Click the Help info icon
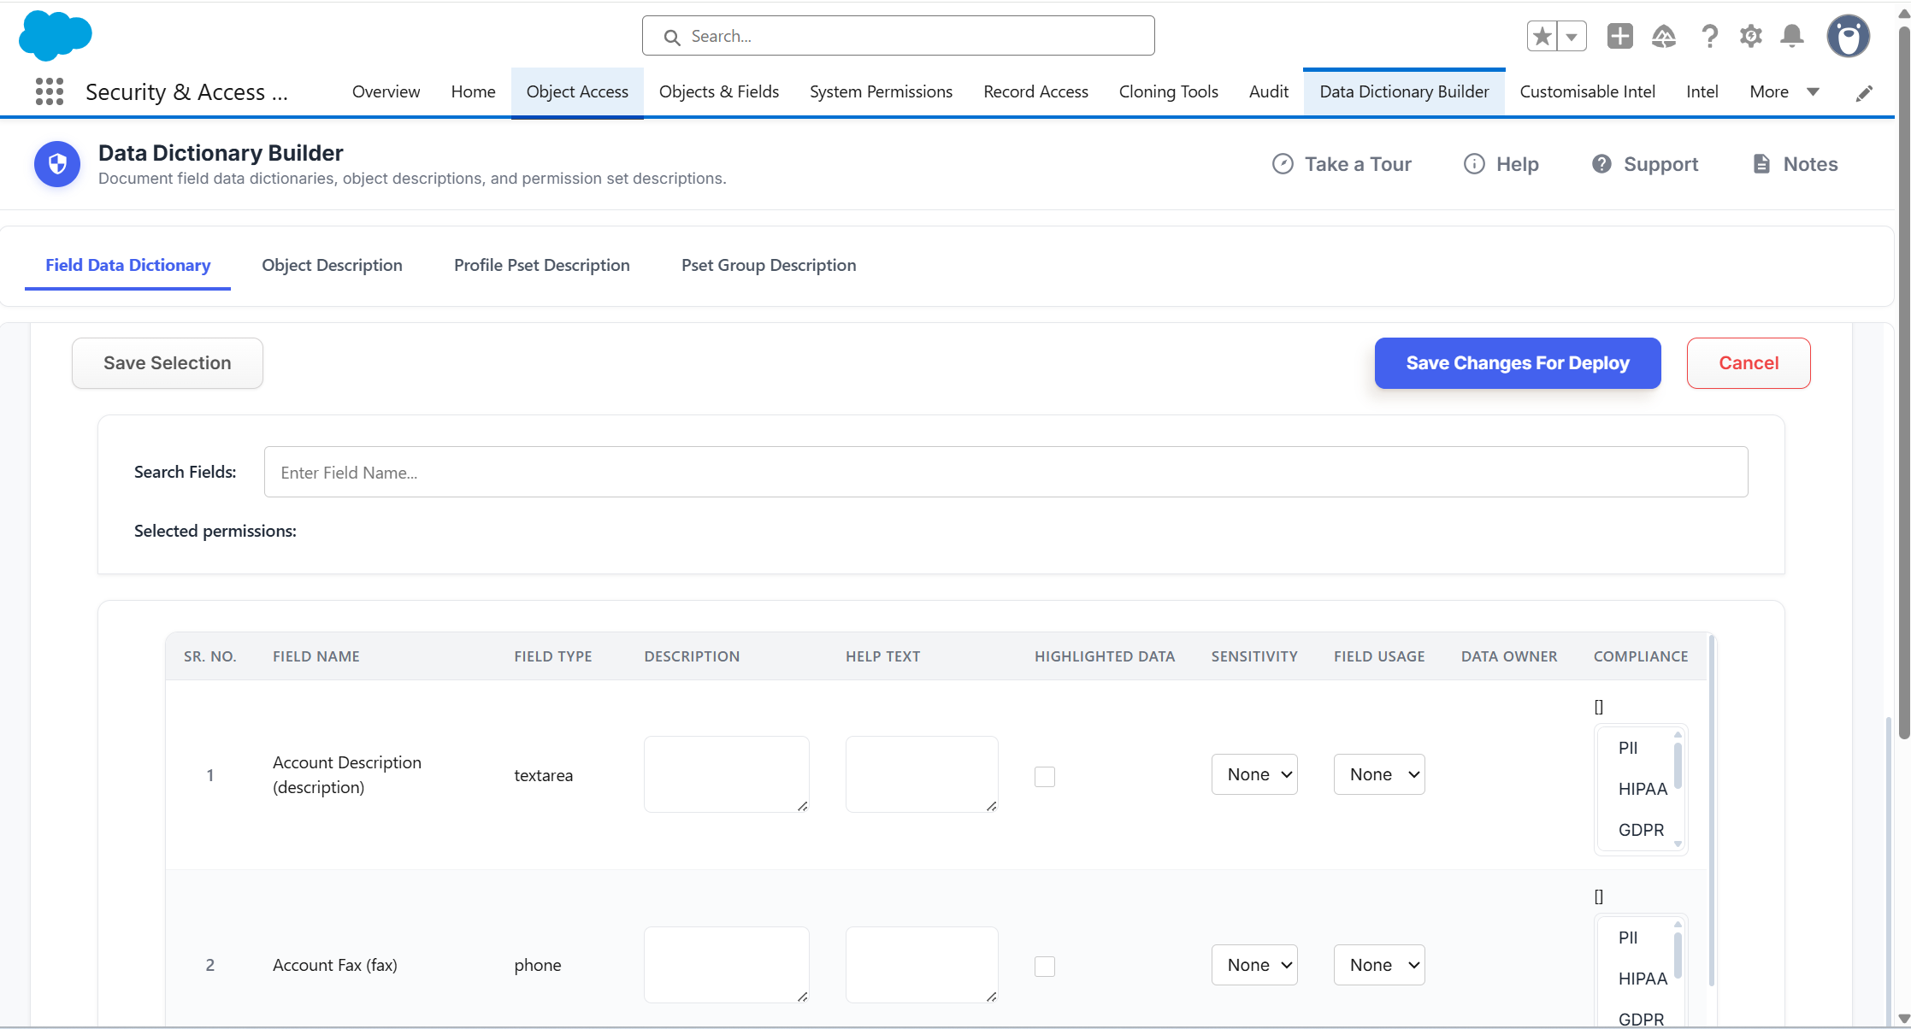The image size is (1911, 1029). pyautogui.click(x=1474, y=164)
